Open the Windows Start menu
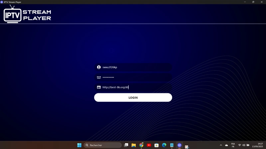Screen dimensions: 266x149 point(79,145)
